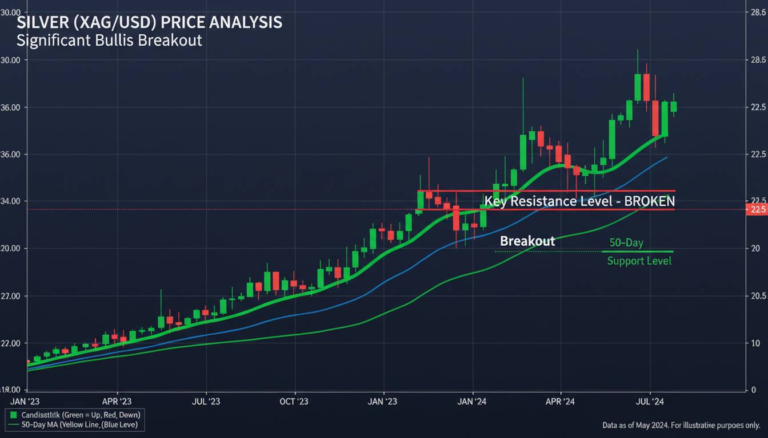Click the 'OCT '23' x-axis date label
Viewport: 768px width, 438px height.
point(294,401)
